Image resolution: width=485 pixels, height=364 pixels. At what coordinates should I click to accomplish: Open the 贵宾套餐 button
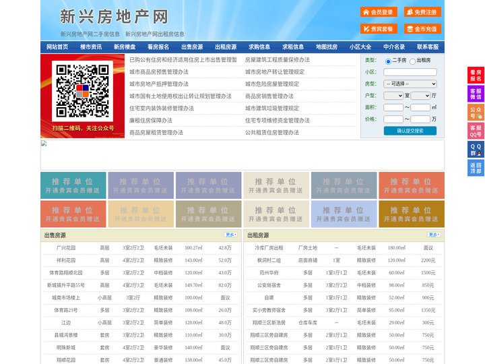pyautogui.click(x=379, y=29)
